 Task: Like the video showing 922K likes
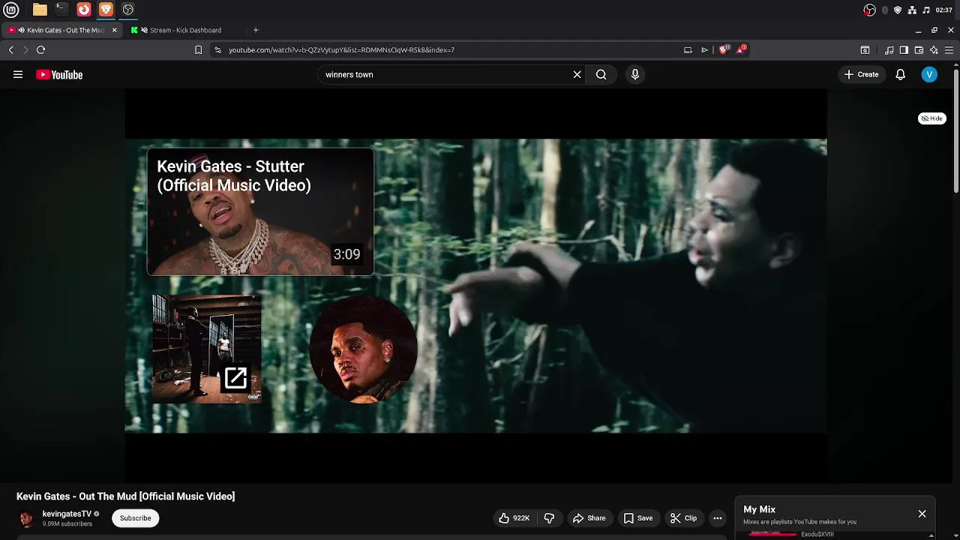[514, 518]
